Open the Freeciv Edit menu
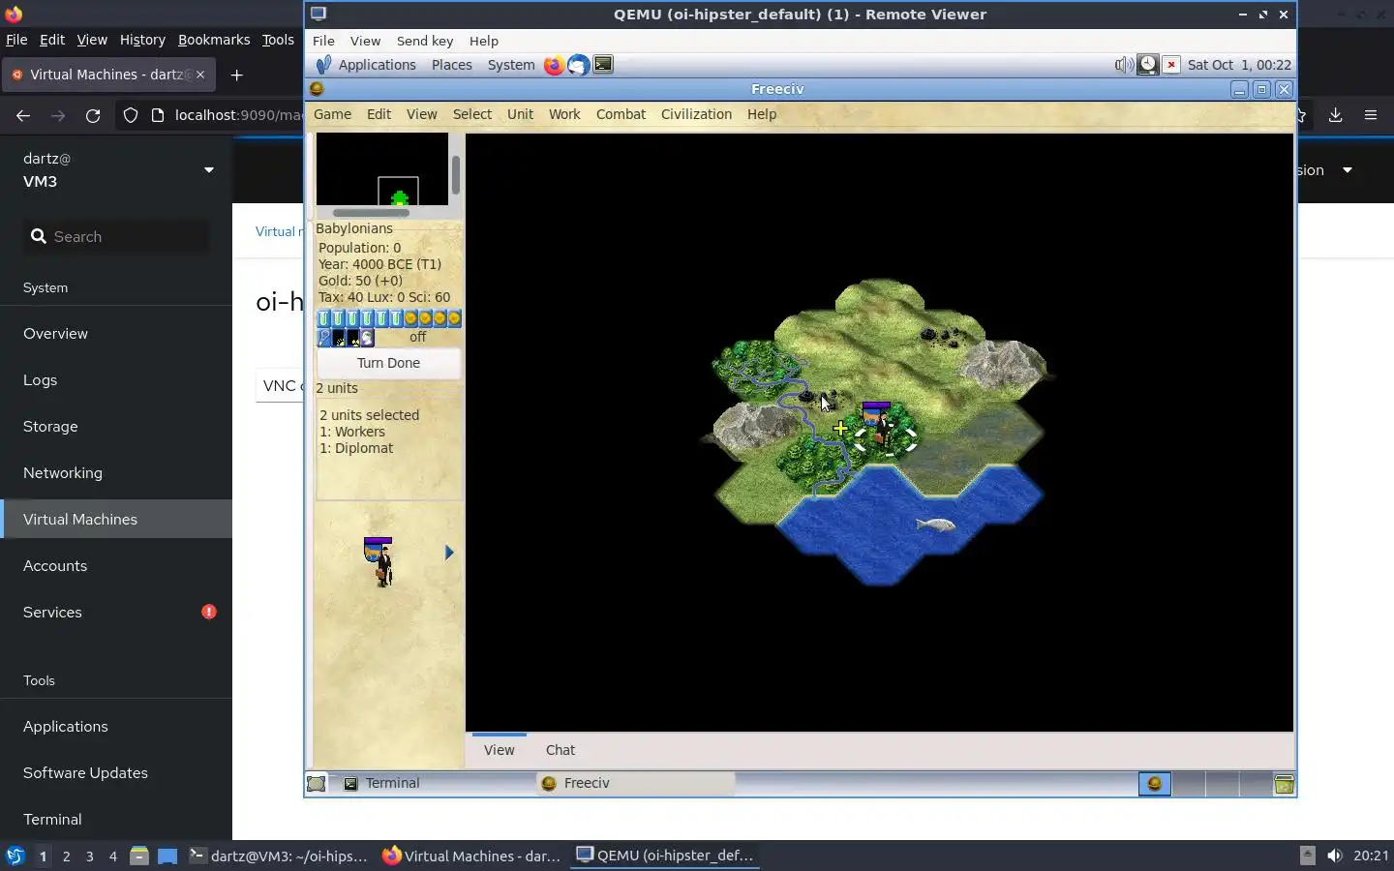Screen dimensions: 1394x871 [379, 114]
